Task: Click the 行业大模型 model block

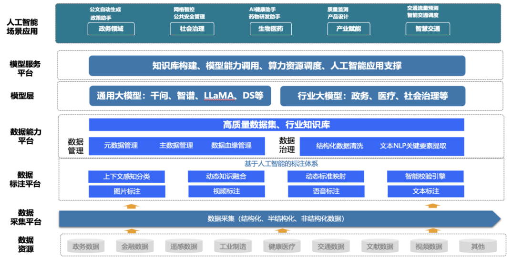Action: (x=372, y=96)
